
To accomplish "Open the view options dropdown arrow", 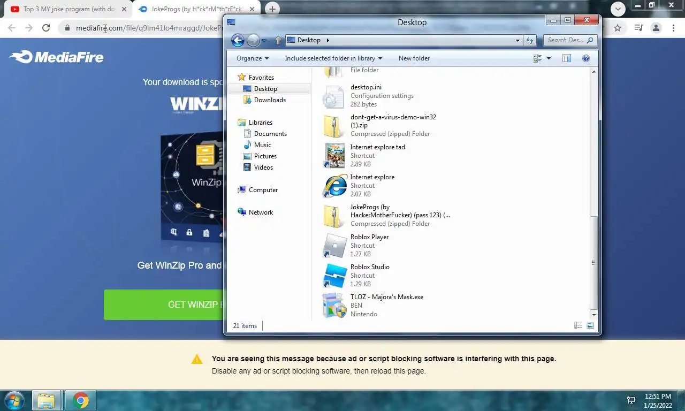I will 549,58.
